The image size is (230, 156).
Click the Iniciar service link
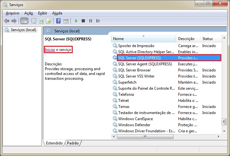tap(50, 50)
